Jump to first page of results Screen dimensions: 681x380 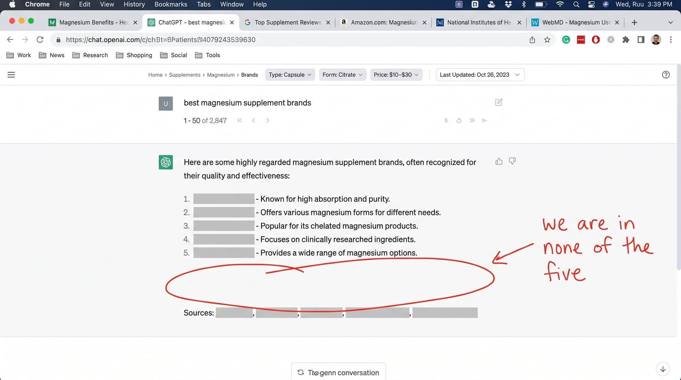click(x=239, y=120)
